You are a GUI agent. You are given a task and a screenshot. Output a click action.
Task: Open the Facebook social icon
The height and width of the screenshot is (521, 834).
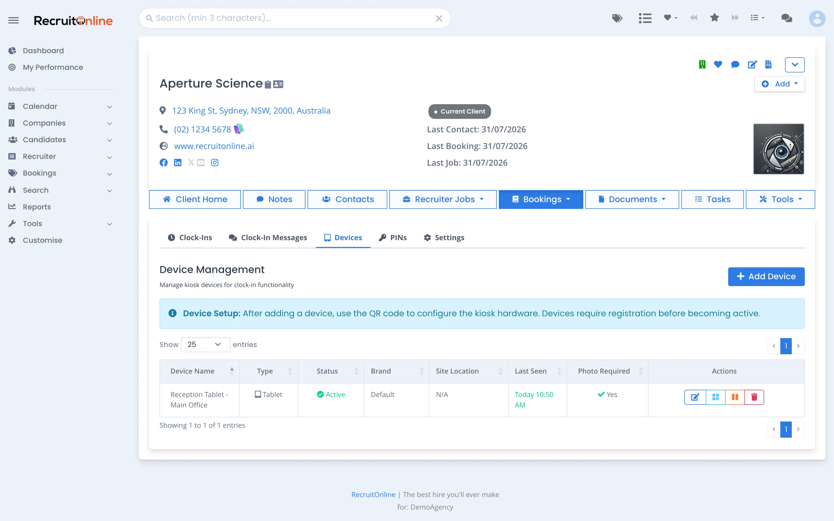pos(164,163)
